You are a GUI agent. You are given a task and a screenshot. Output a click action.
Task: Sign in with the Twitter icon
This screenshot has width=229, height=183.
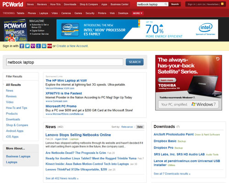[x=28, y=46]
